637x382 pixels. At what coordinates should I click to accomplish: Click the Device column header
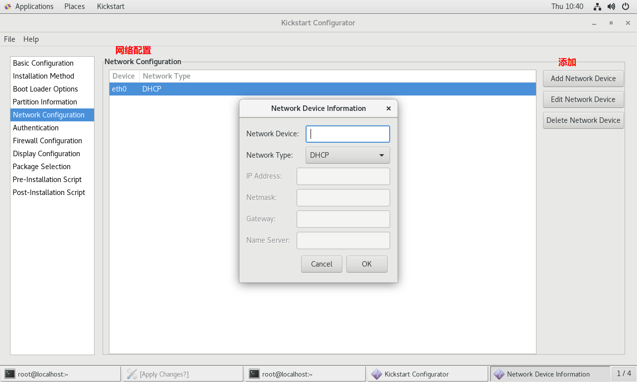click(124, 76)
